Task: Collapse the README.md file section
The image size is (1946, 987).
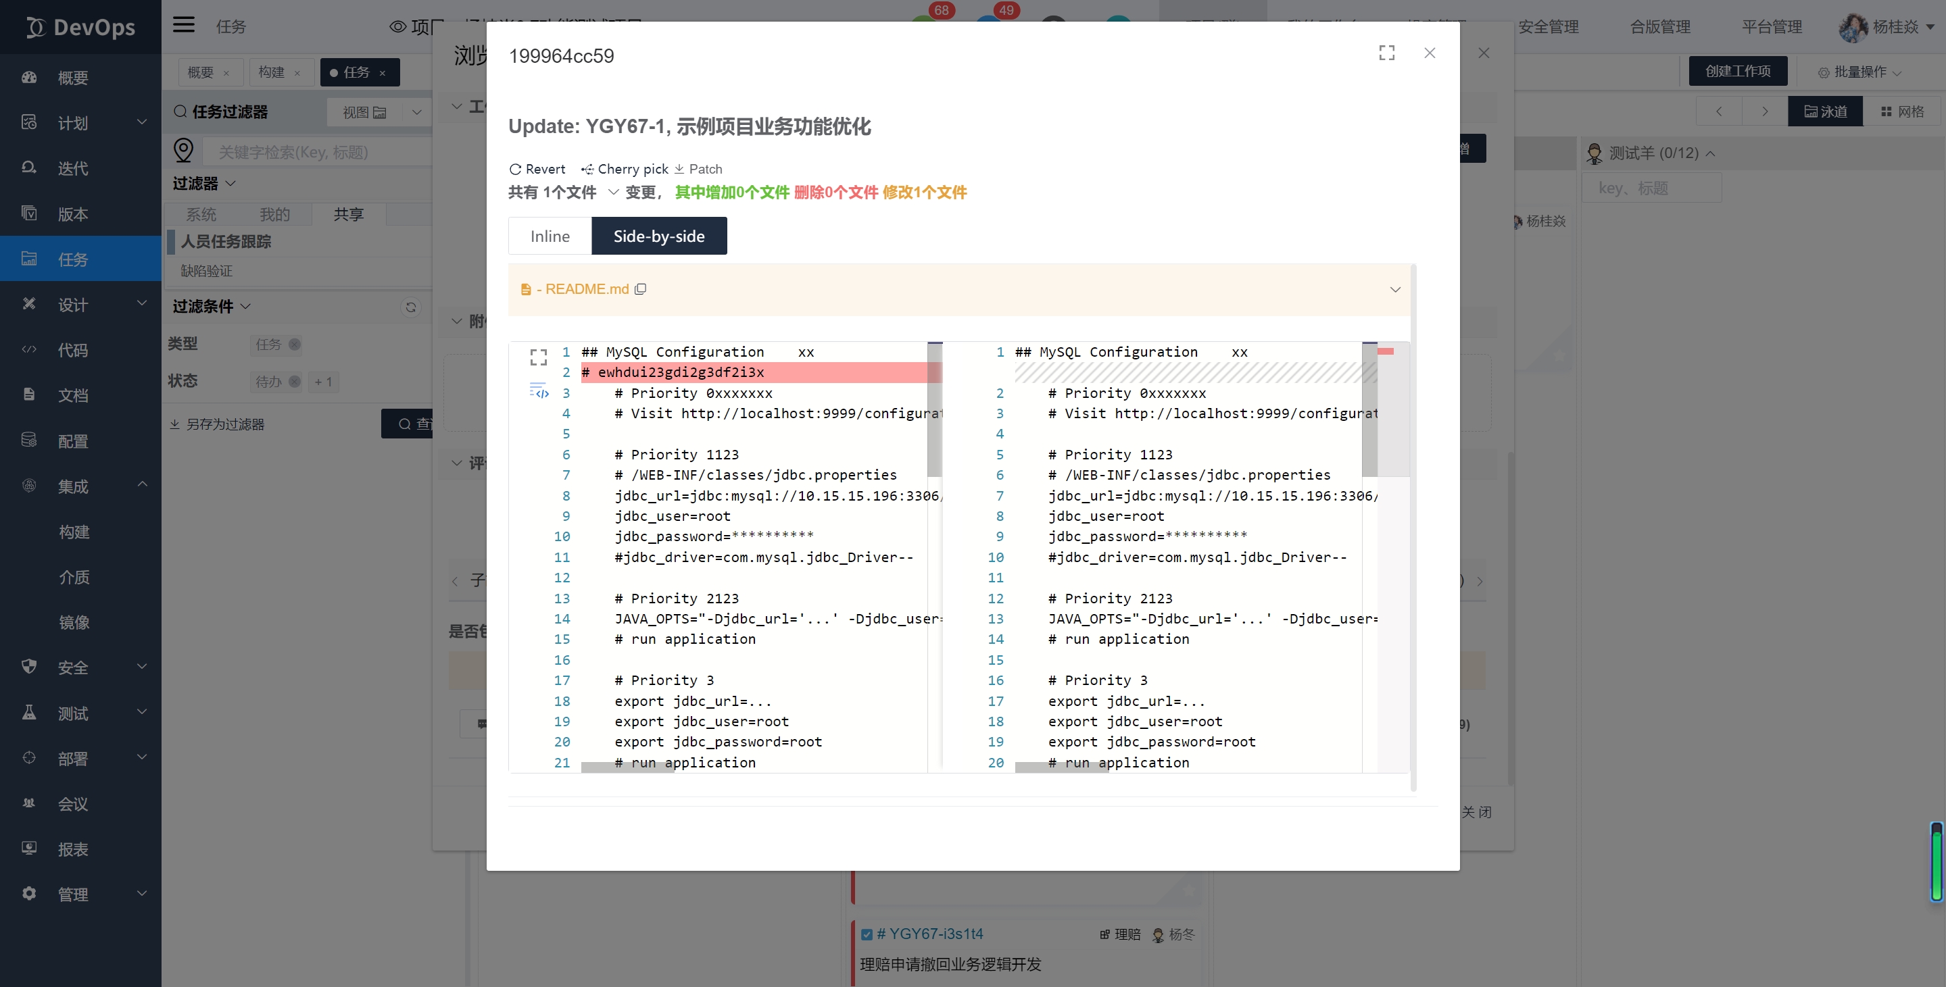Action: (x=1394, y=290)
